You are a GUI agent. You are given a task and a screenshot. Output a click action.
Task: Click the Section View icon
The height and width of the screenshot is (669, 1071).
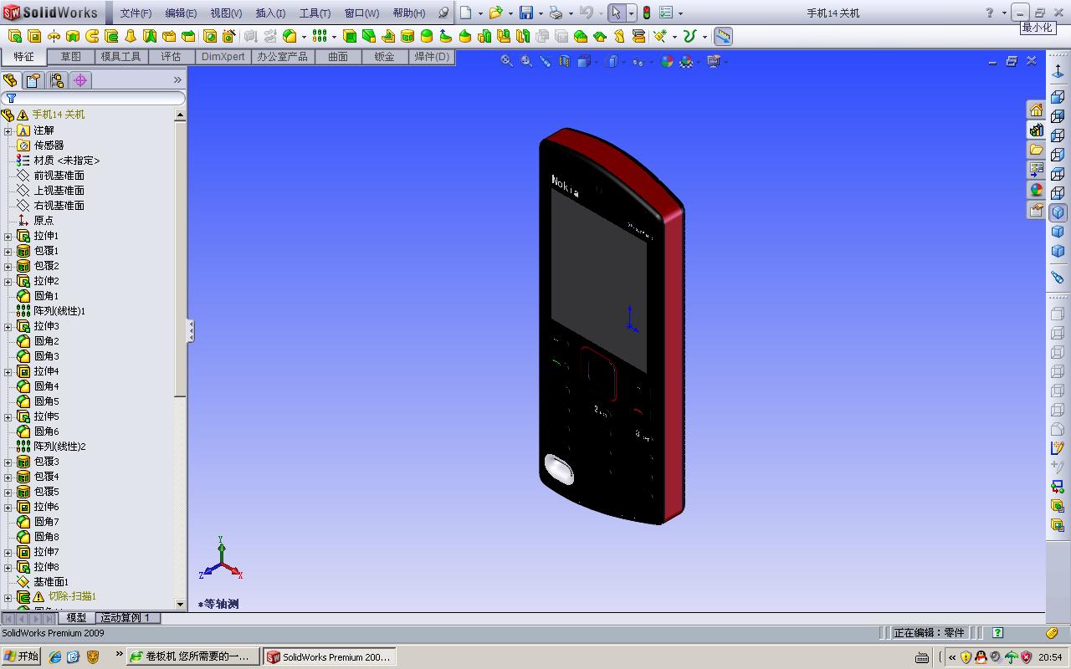point(565,61)
